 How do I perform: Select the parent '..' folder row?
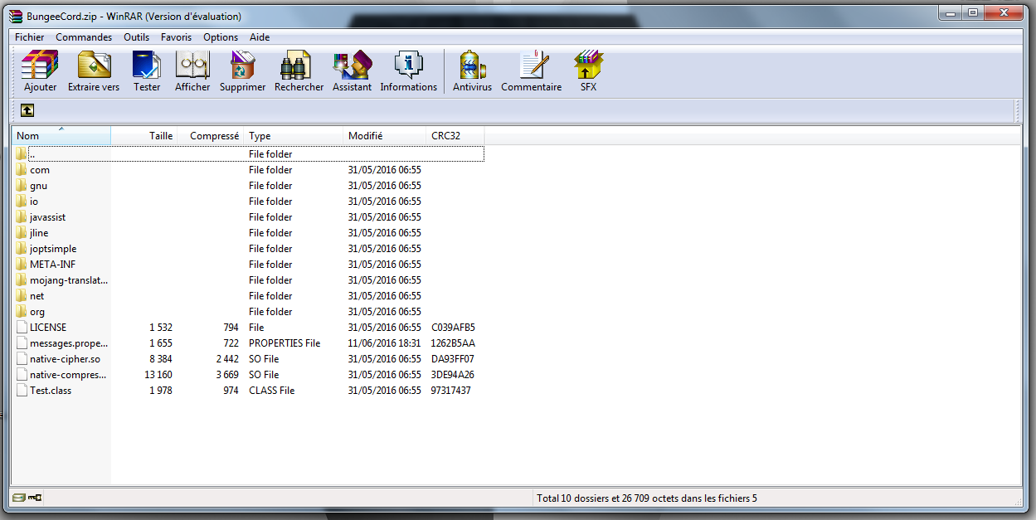249,153
